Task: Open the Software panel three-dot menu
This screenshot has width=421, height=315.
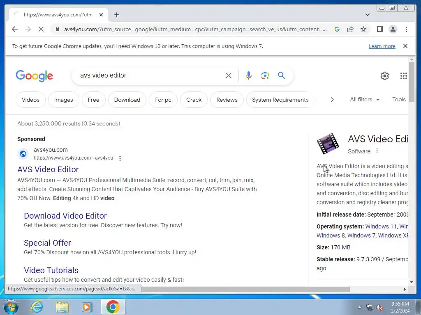Action: (377, 151)
